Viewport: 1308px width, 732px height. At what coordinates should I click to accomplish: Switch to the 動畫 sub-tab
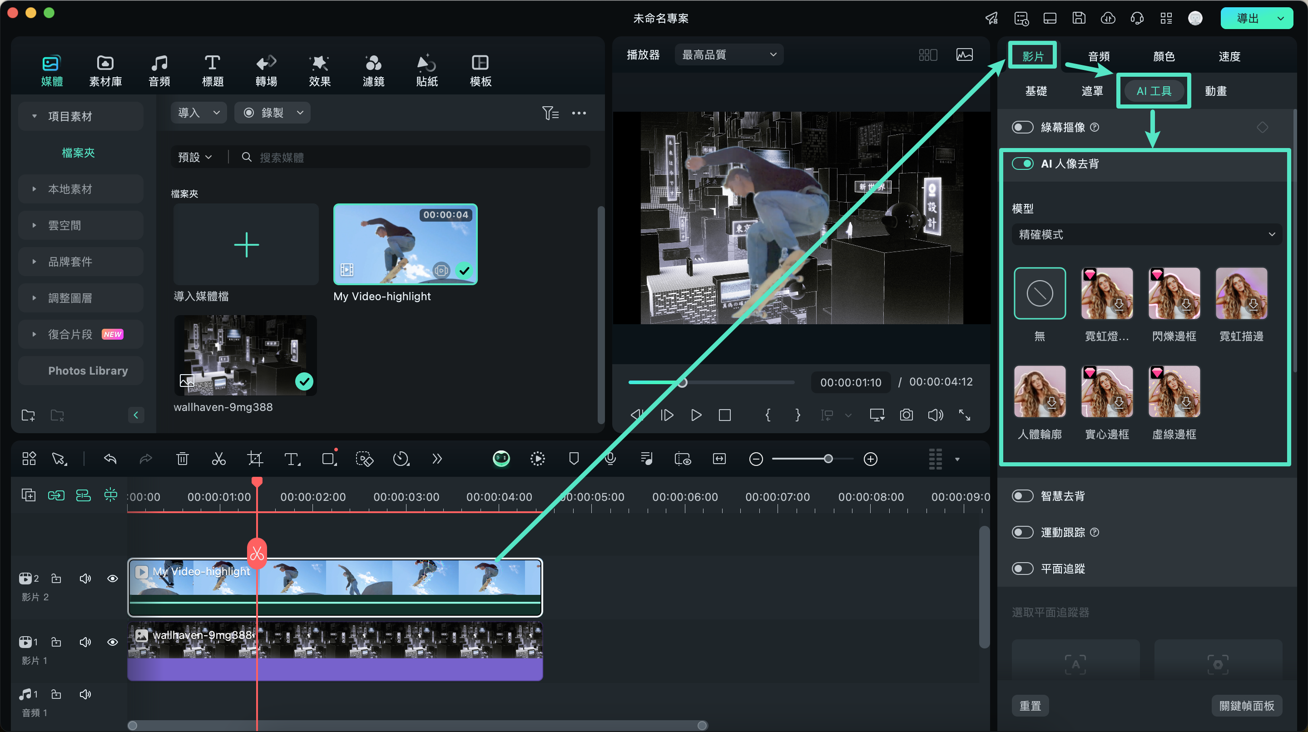1216,91
